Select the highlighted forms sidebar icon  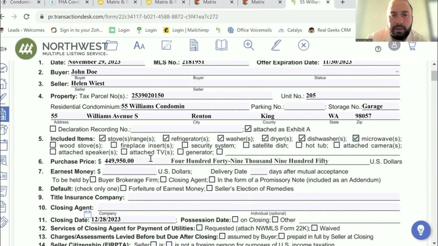click(4, 114)
